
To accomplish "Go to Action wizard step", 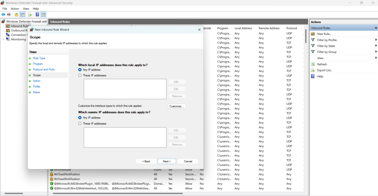I will 37,81.
